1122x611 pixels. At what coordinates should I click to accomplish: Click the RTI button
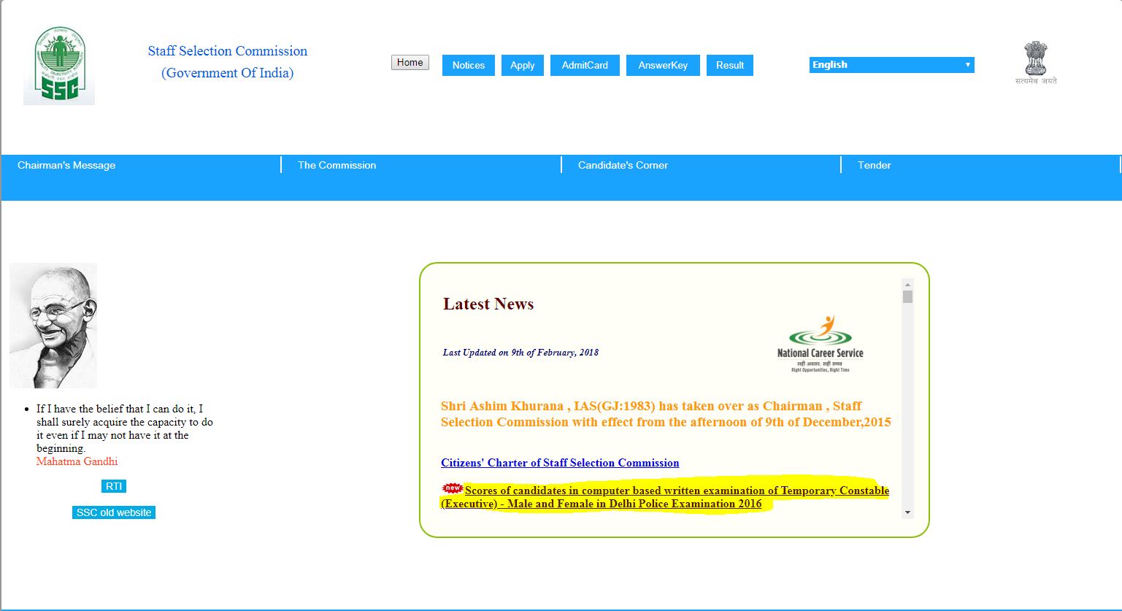pyautogui.click(x=114, y=486)
